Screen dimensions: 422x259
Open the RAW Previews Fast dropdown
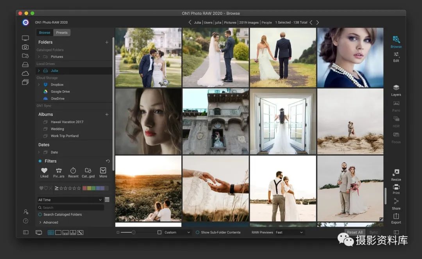pyautogui.click(x=289, y=233)
